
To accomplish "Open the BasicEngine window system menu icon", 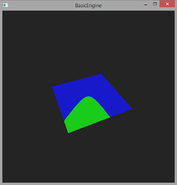I will [6, 5].
